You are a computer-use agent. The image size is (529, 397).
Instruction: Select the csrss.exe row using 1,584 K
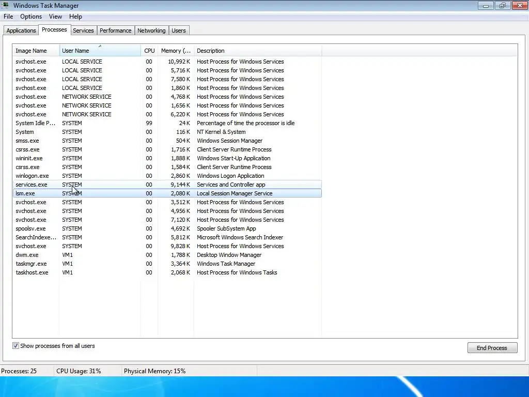[167, 167]
